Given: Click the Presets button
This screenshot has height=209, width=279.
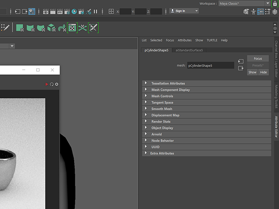Looking at the screenshot, I should point(258,65).
